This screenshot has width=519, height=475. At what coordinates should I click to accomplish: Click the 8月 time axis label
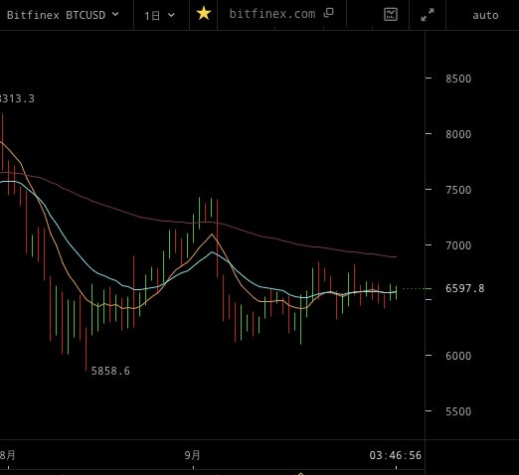[x=8, y=455]
